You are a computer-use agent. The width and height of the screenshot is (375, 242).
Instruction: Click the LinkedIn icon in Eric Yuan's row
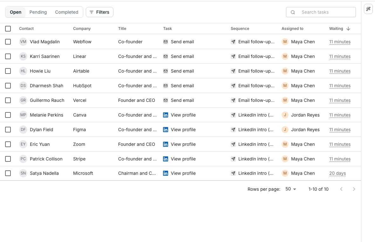click(166, 144)
